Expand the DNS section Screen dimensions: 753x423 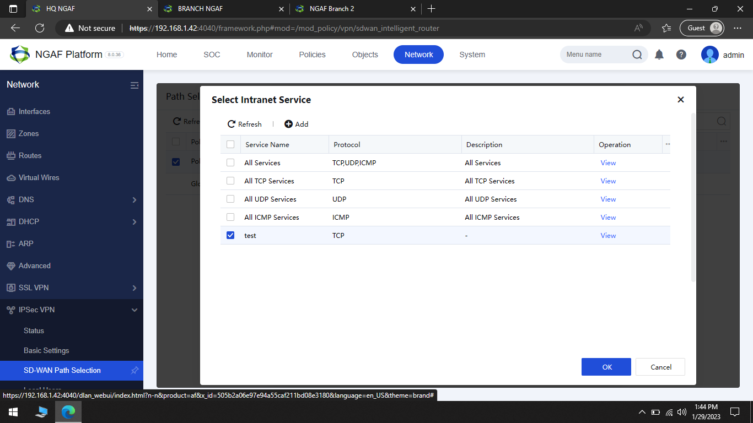tap(134, 199)
